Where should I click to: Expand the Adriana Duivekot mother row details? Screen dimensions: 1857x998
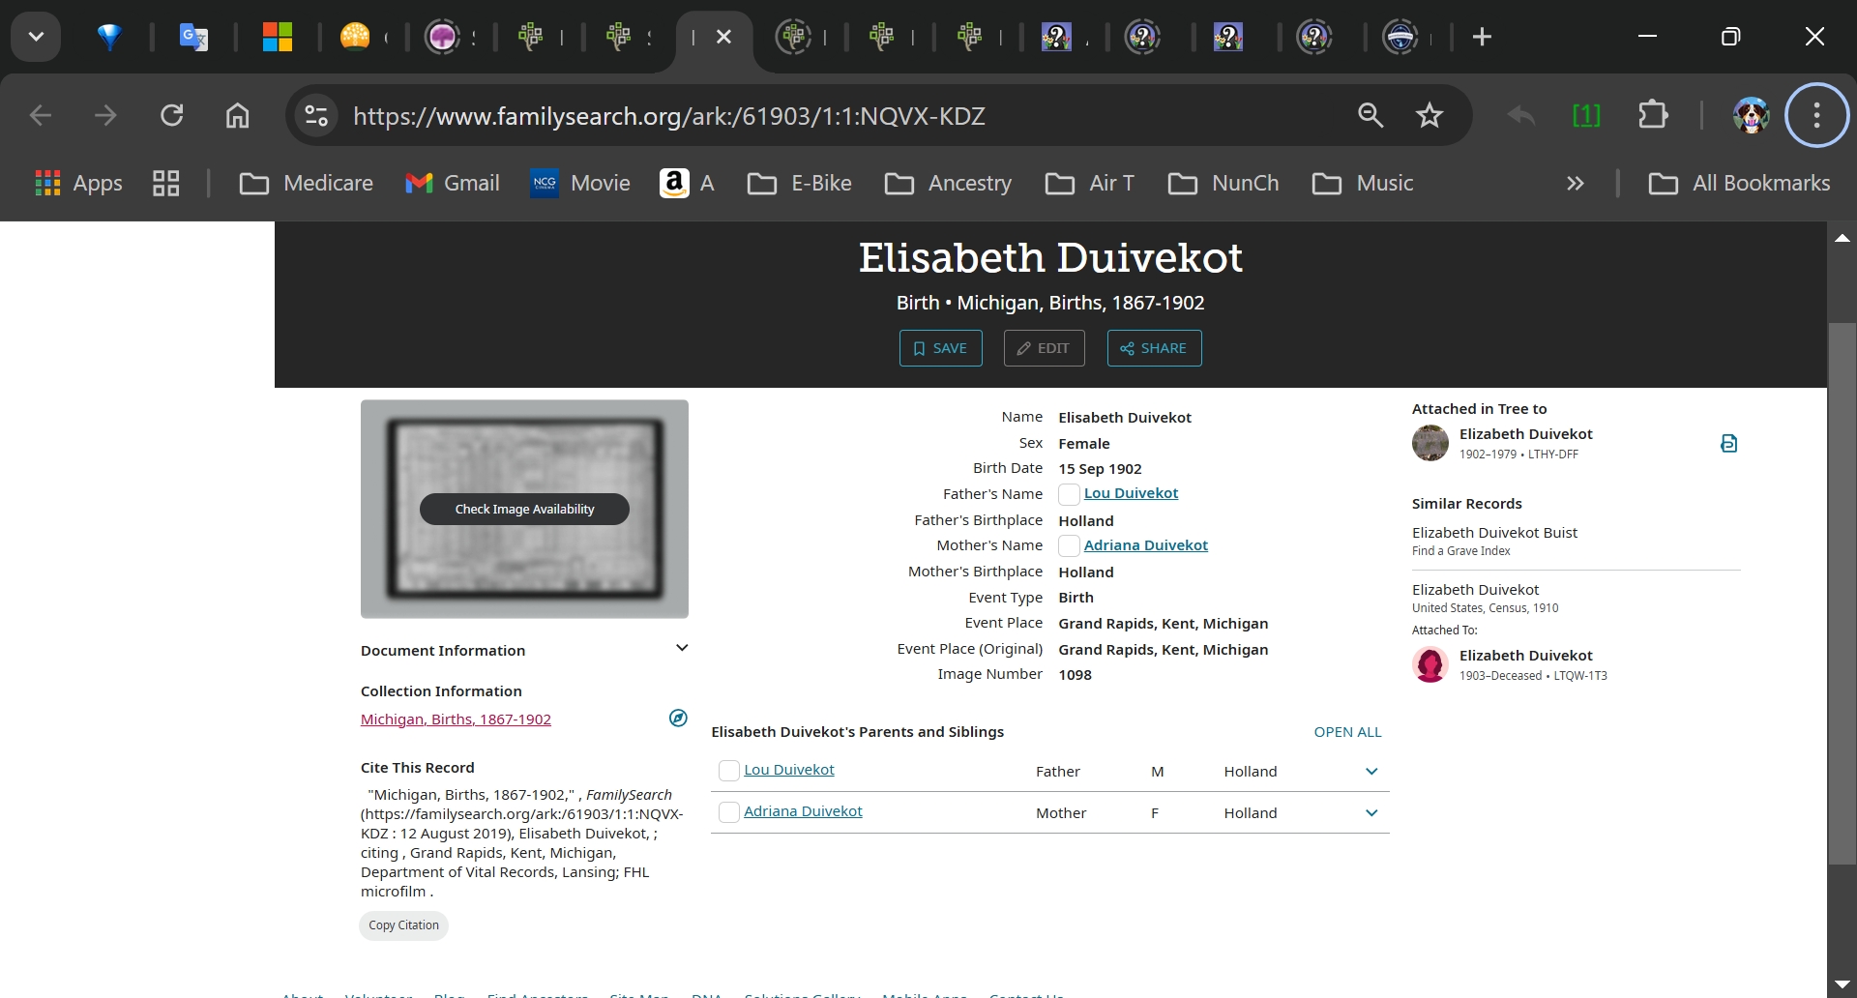point(1371,812)
